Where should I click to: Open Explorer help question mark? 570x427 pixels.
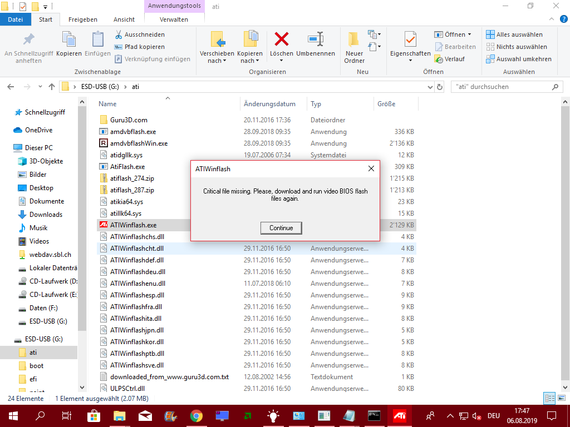[564, 19]
